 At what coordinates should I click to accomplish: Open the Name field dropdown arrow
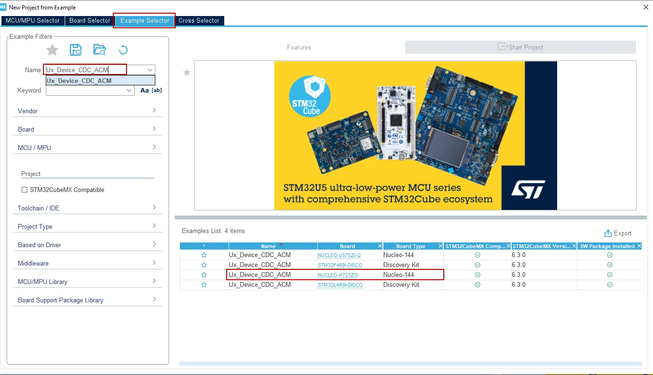tap(150, 69)
